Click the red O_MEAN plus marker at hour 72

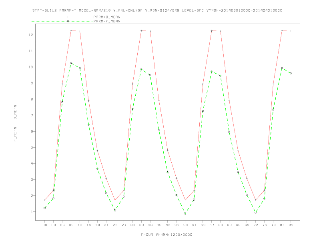[255, 200]
